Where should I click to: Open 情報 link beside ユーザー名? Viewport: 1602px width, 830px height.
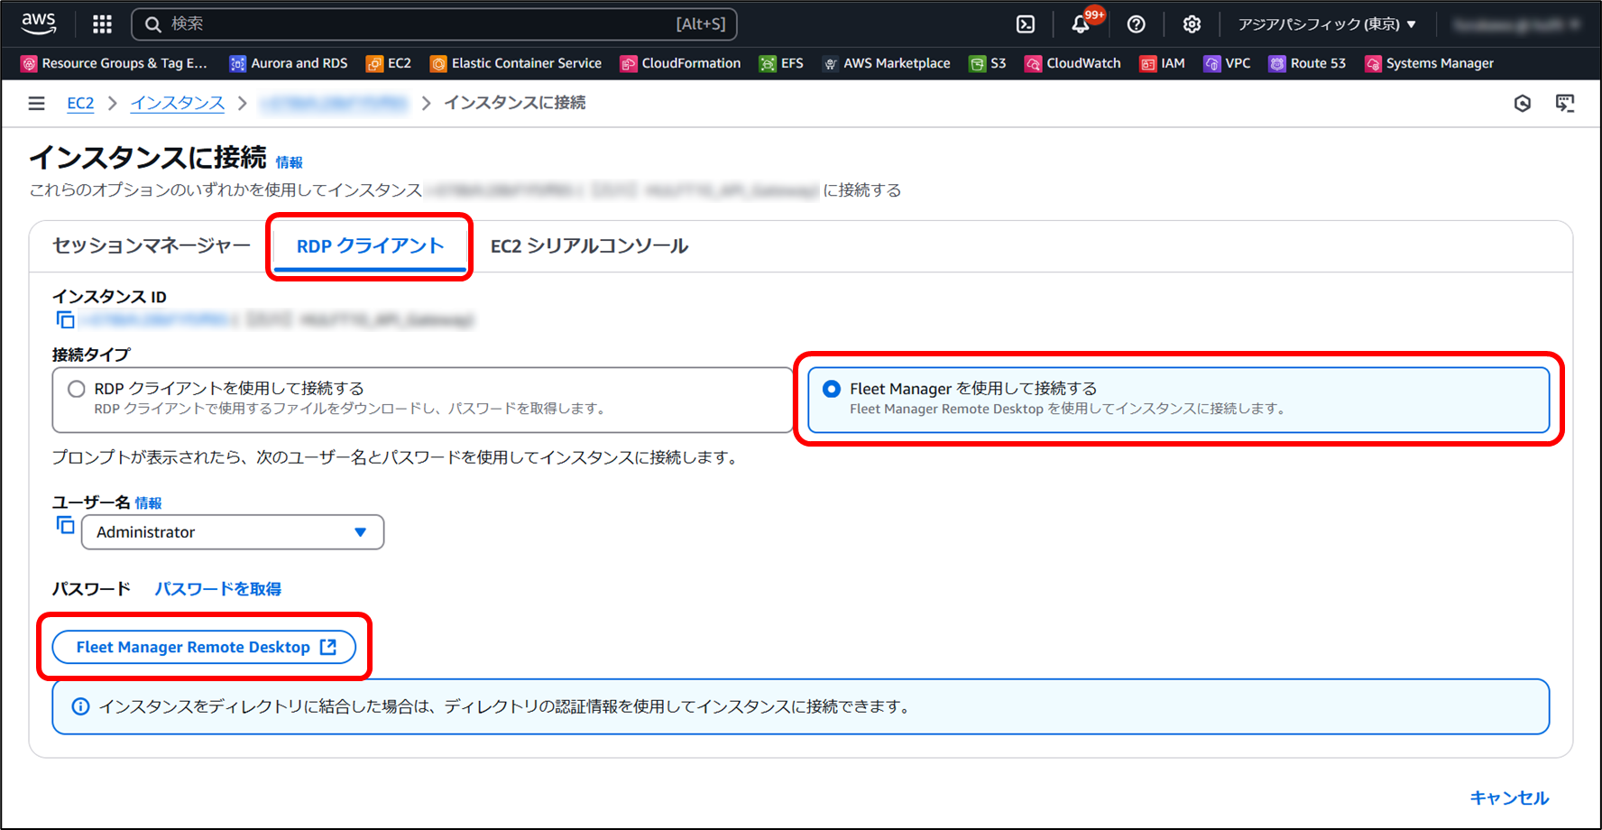click(x=148, y=503)
